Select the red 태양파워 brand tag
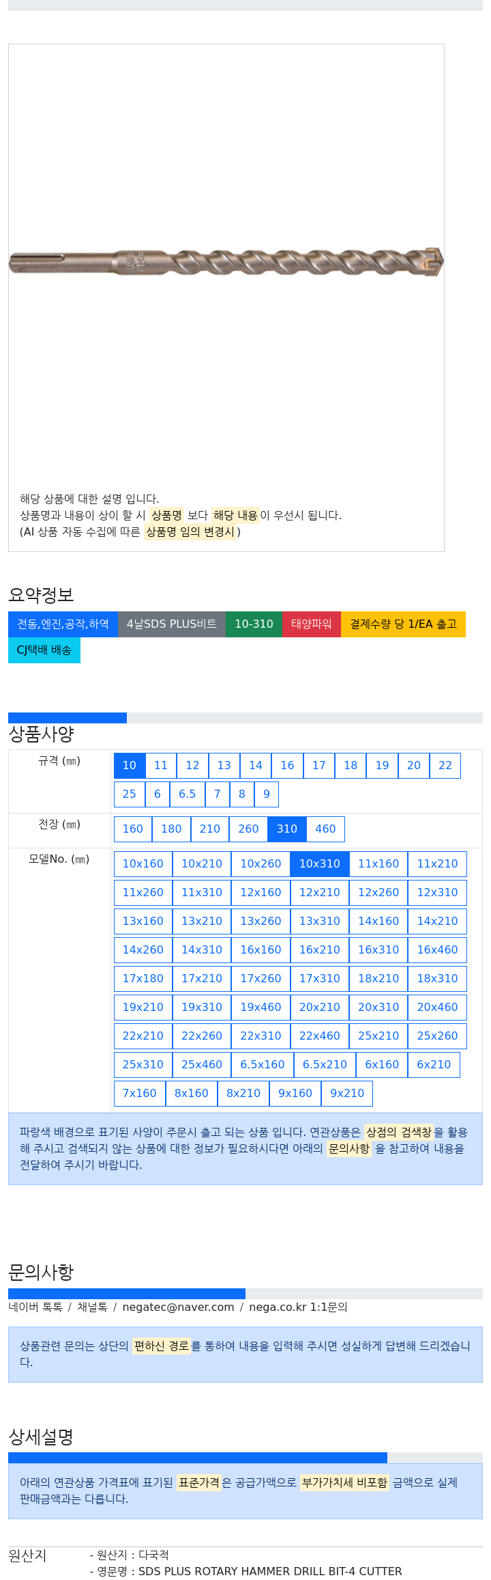Image resolution: width=491 pixels, height=1580 pixels. pos(312,624)
